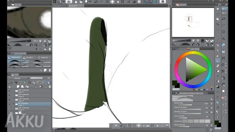Create a new raster layer in Layer panel

pos(18,87)
